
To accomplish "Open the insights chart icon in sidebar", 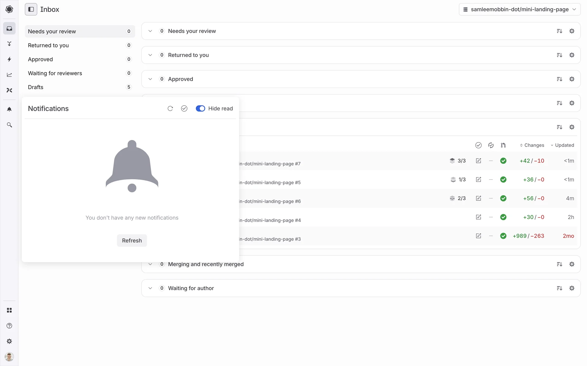I will click(9, 75).
